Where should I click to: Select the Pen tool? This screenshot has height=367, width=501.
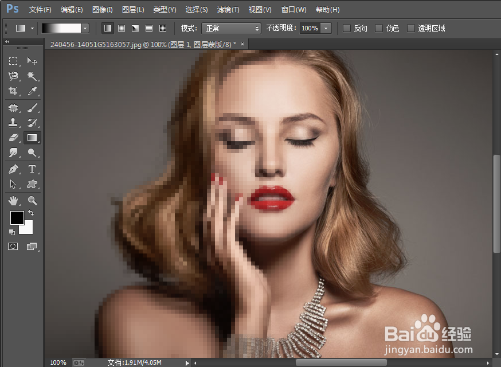point(13,169)
